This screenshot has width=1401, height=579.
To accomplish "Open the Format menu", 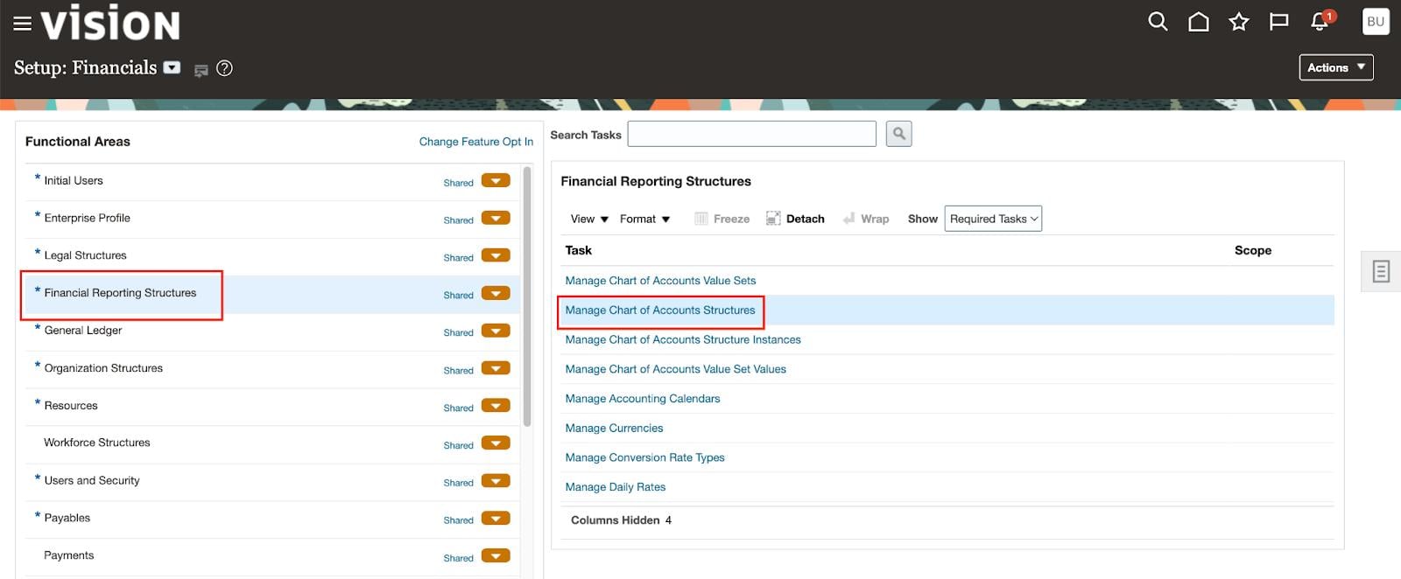I will point(644,219).
